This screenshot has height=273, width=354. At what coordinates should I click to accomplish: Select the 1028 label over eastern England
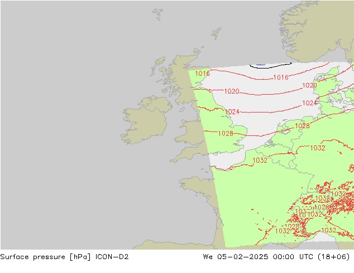pos(226,134)
